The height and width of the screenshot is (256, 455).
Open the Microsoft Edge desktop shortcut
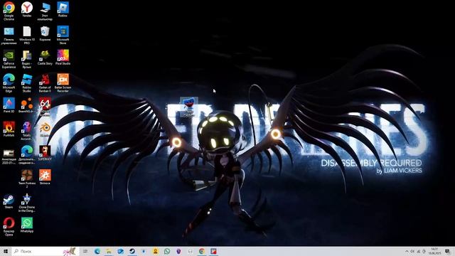[9, 83]
